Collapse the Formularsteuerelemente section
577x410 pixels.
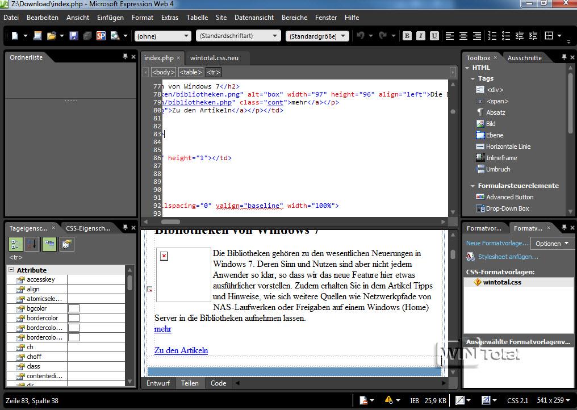473,186
